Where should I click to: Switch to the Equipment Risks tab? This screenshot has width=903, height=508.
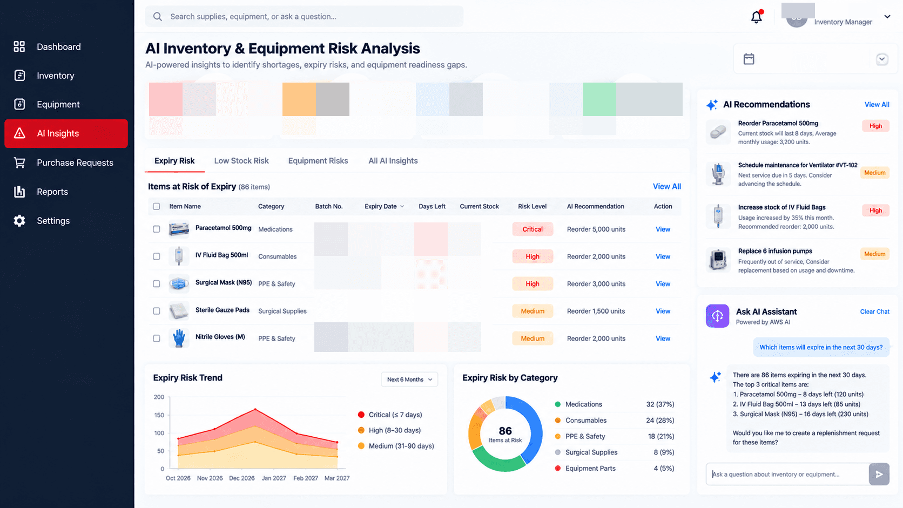tap(318, 161)
